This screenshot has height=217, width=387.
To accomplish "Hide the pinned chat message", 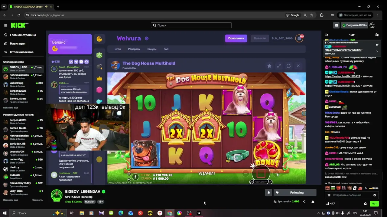I will point(377,45).
